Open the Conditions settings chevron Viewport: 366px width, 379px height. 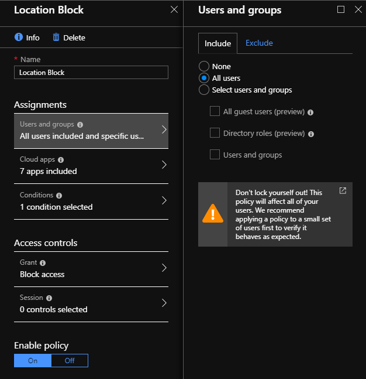pyautogui.click(x=164, y=200)
